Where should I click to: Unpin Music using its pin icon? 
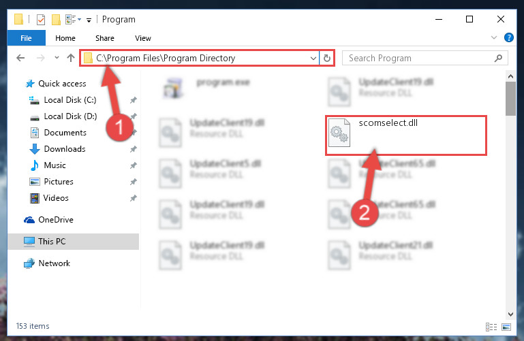(134, 165)
